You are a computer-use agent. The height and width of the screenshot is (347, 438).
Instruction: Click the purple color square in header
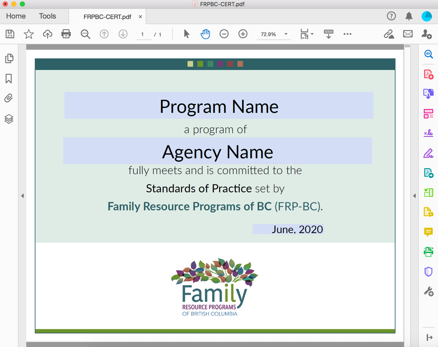(x=220, y=64)
